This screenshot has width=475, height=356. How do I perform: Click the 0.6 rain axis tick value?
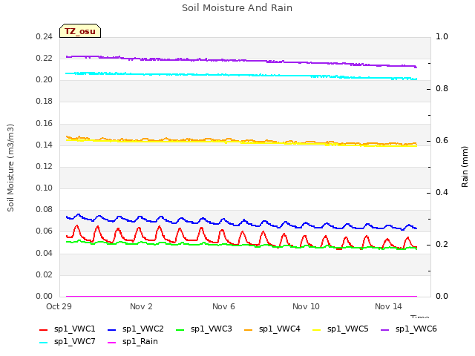point(442,140)
